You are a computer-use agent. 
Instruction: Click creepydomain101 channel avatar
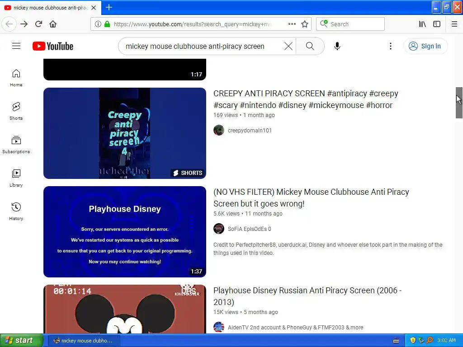point(219,130)
